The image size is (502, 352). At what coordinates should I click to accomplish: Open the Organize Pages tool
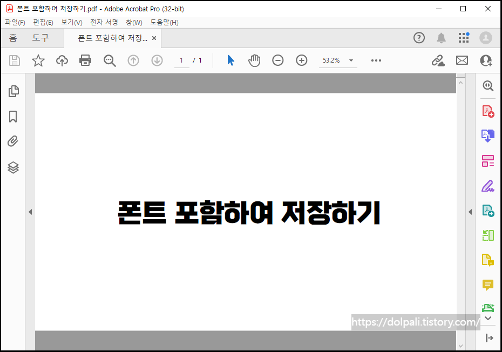[x=487, y=160]
